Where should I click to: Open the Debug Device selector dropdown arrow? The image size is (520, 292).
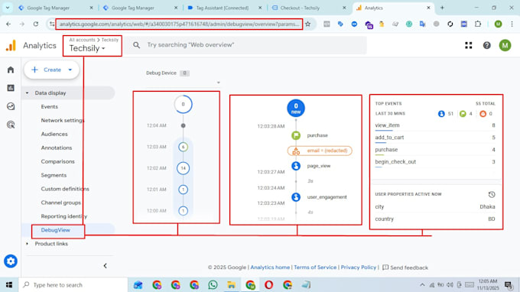pos(218,83)
